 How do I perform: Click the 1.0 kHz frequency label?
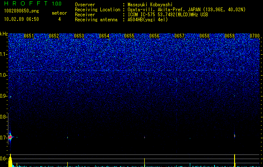[x=3, y=75]
